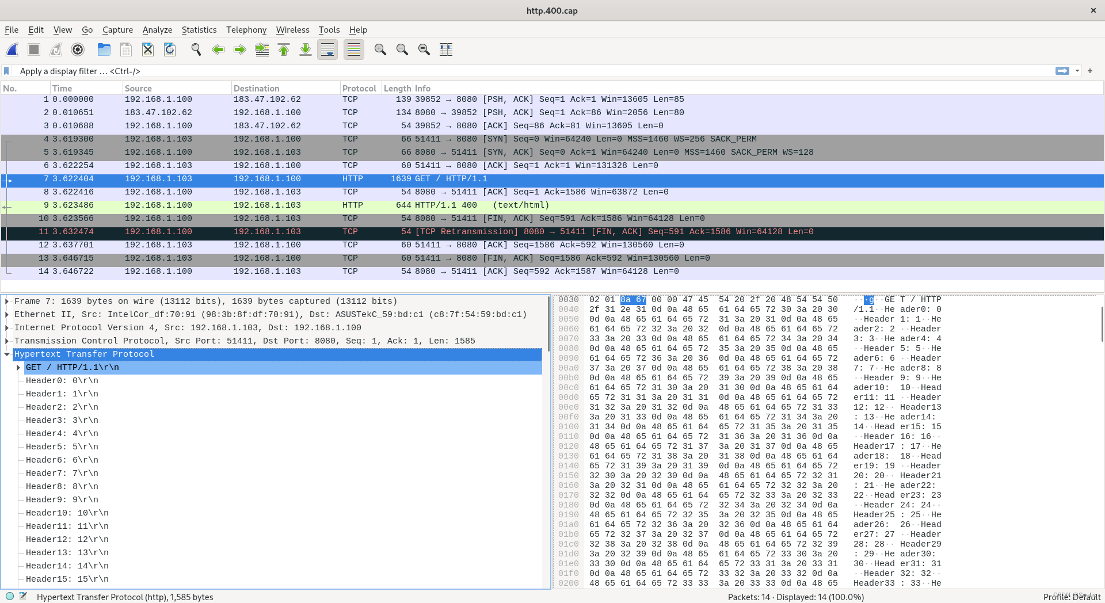Click the Info column header
The image size is (1105, 603).
pyautogui.click(x=758, y=88)
